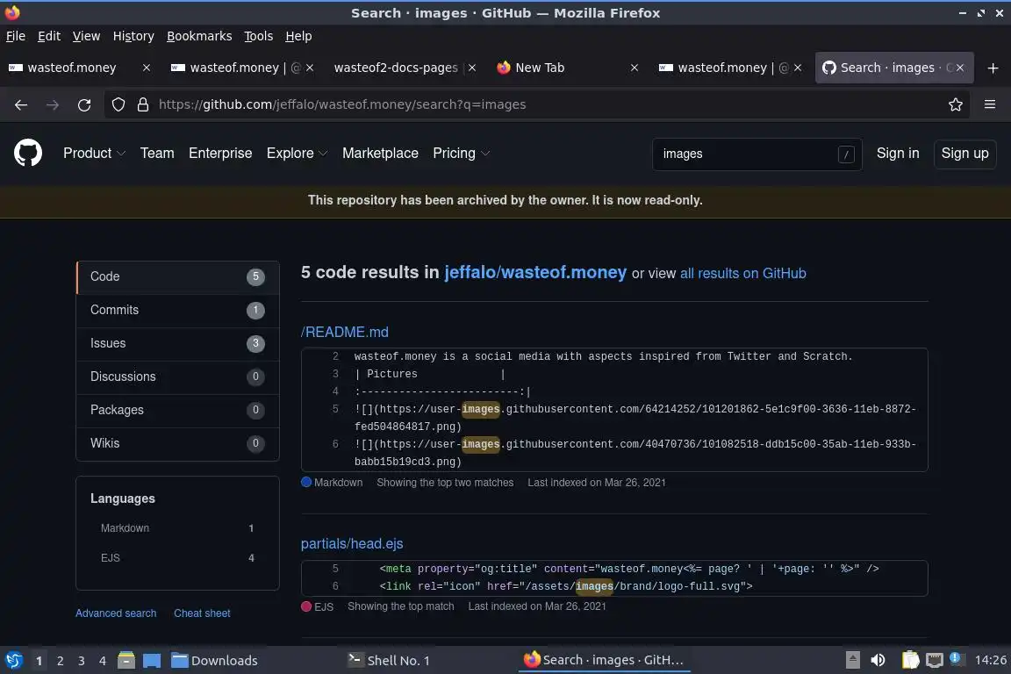Open the /README.md result file
1011x674 pixels.
345,332
